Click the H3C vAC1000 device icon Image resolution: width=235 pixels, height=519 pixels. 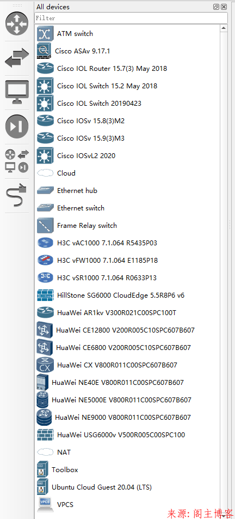coord(45,243)
